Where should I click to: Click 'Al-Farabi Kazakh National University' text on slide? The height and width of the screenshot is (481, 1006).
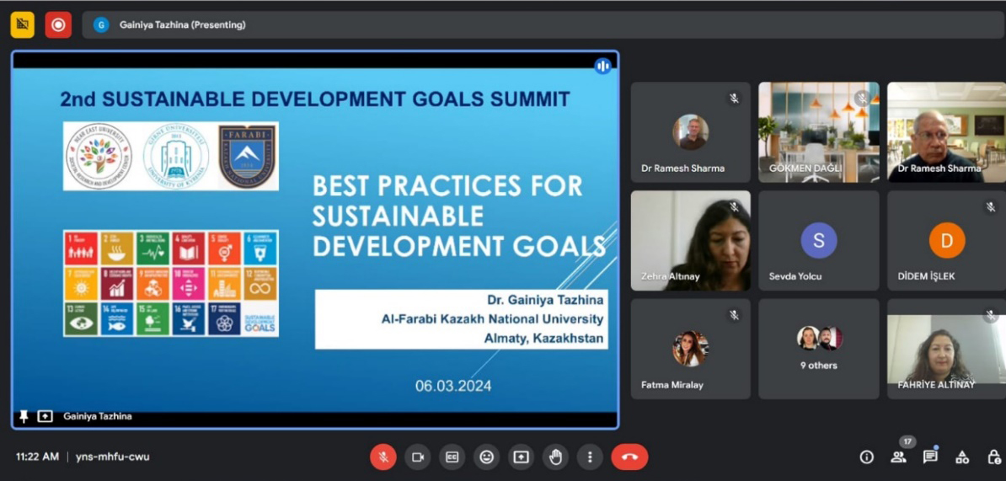tap(493, 318)
